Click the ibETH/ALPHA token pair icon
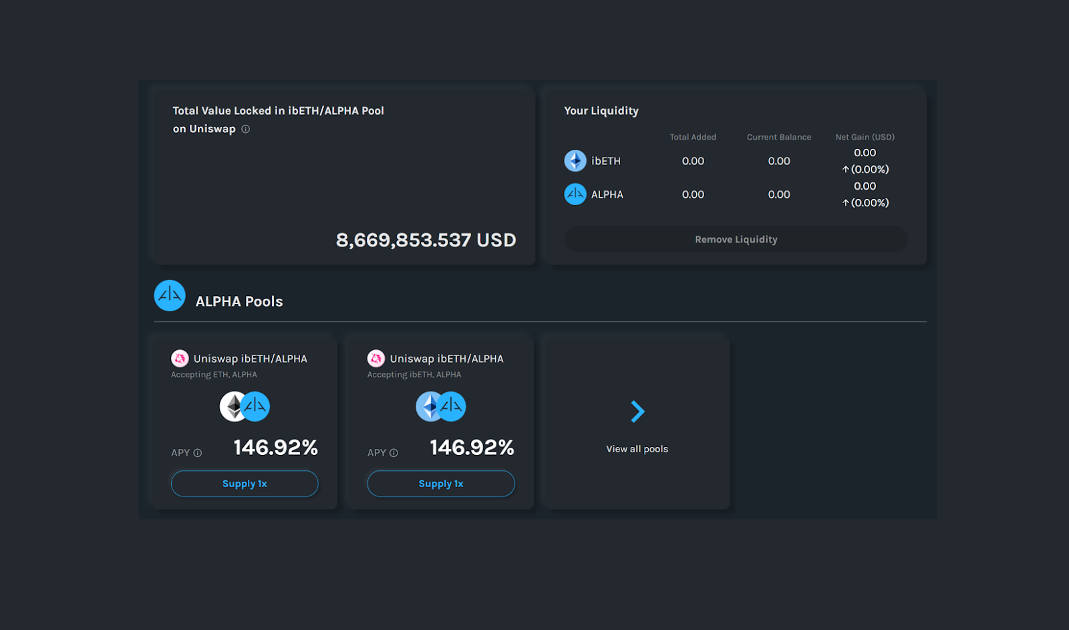This screenshot has width=1069, height=630. click(x=441, y=406)
